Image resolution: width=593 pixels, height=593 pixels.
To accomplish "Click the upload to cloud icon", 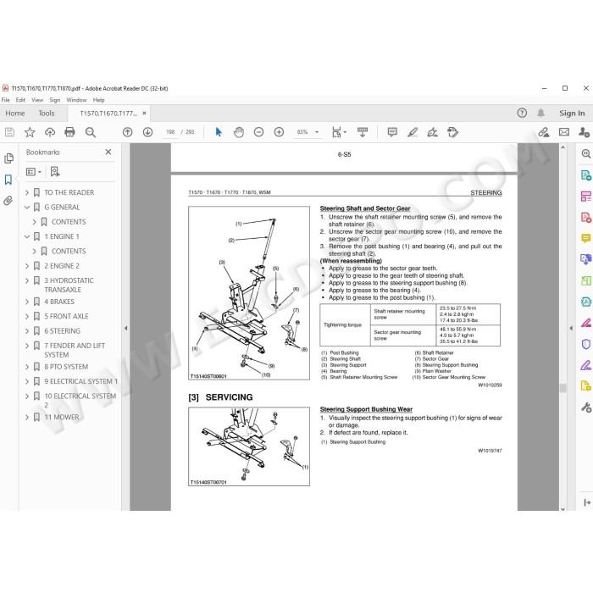I will (49, 132).
